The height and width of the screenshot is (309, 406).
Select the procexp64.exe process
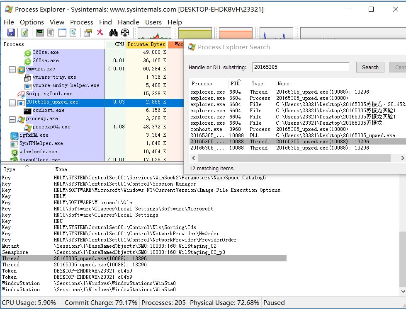[51, 127]
